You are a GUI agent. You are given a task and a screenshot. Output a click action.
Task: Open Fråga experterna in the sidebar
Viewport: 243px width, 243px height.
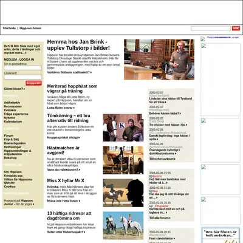click(x=16, y=114)
